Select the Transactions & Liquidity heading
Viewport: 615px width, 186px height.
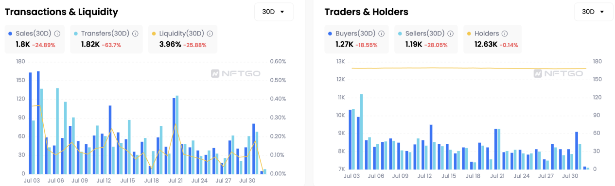click(61, 12)
